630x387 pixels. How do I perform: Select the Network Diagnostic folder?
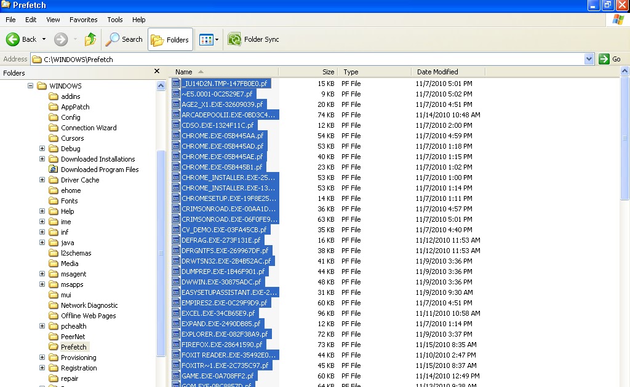[x=89, y=305]
